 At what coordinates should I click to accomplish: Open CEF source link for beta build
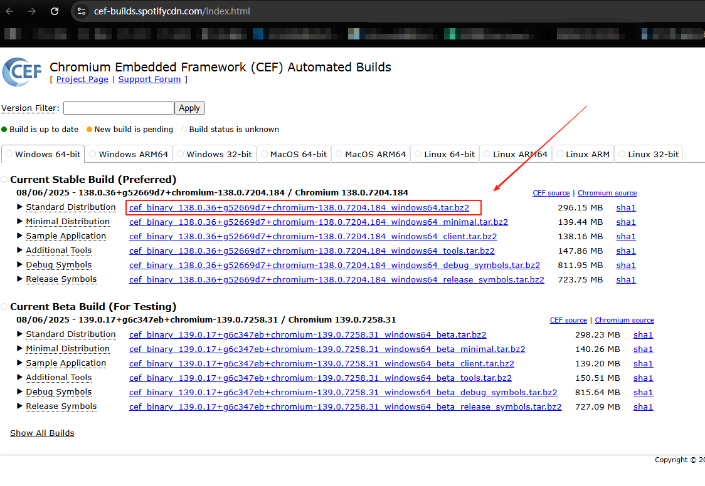(568, 320)
